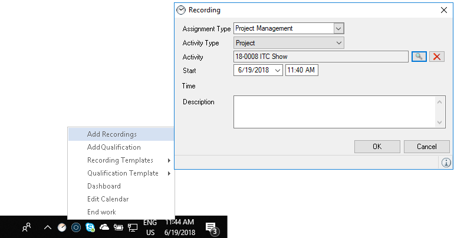Click the activity search magnifier button
Image resolution: width=454 pixels, height=238 pixels.
pyautogui.click(x=418, y=57)
